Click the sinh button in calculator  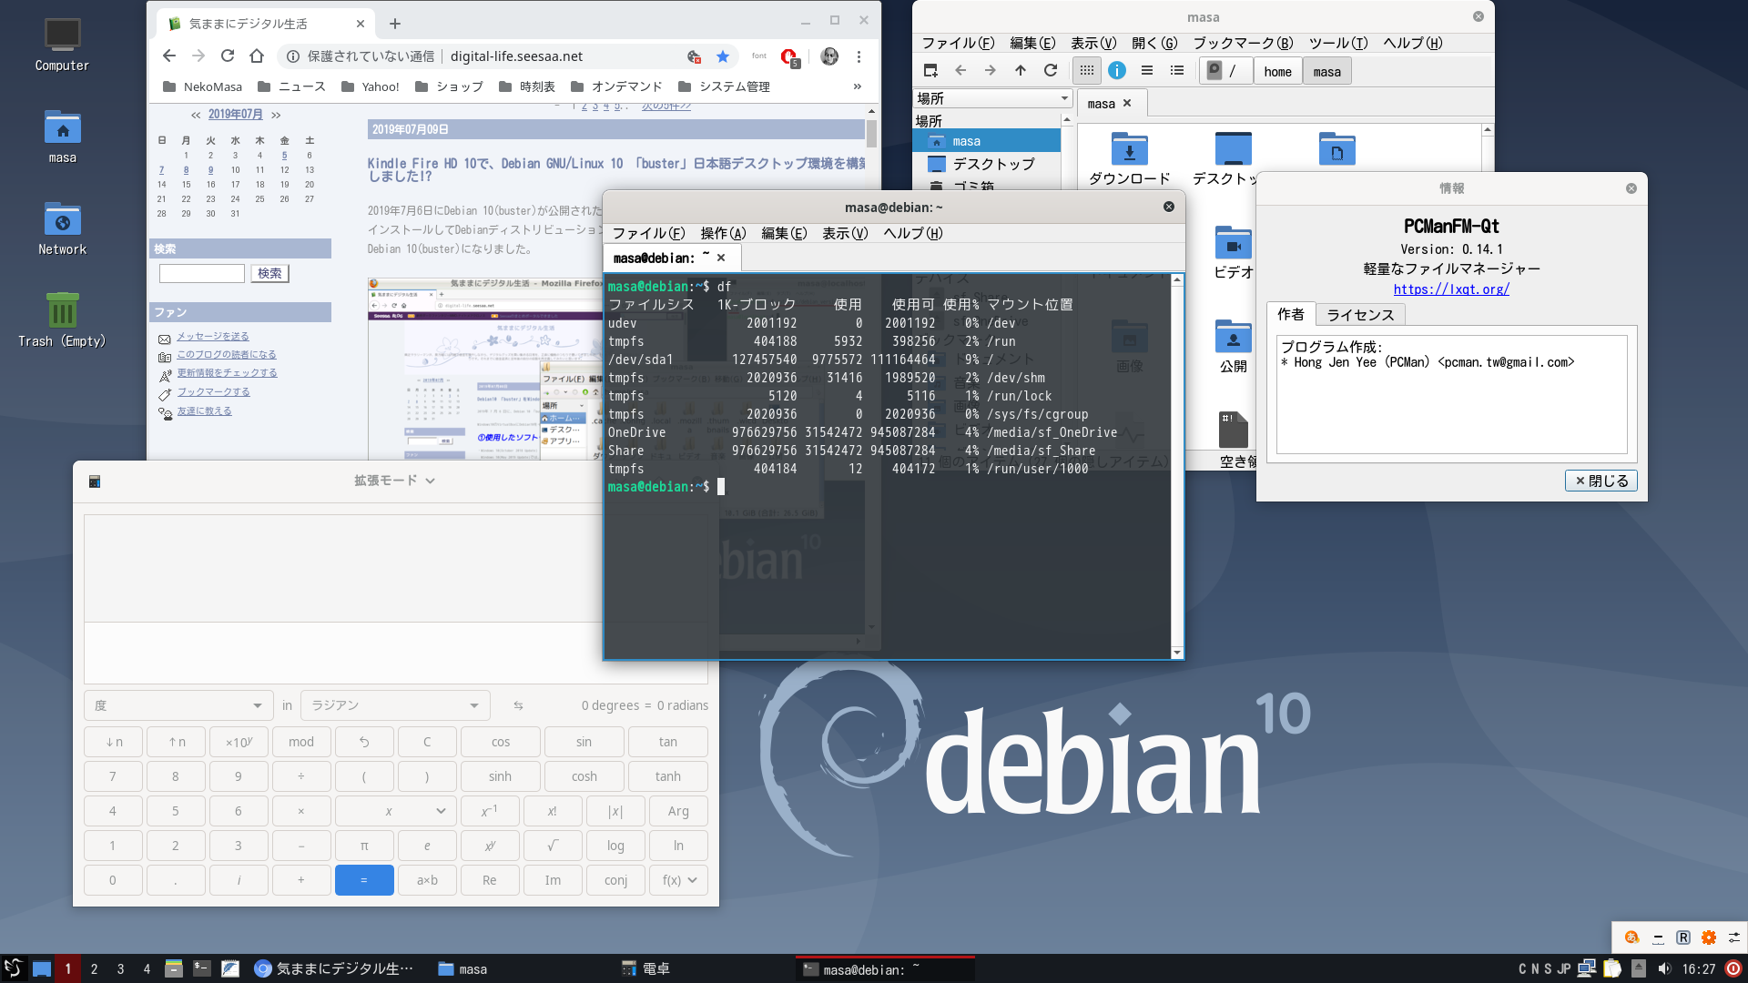(x=501, y=776)
